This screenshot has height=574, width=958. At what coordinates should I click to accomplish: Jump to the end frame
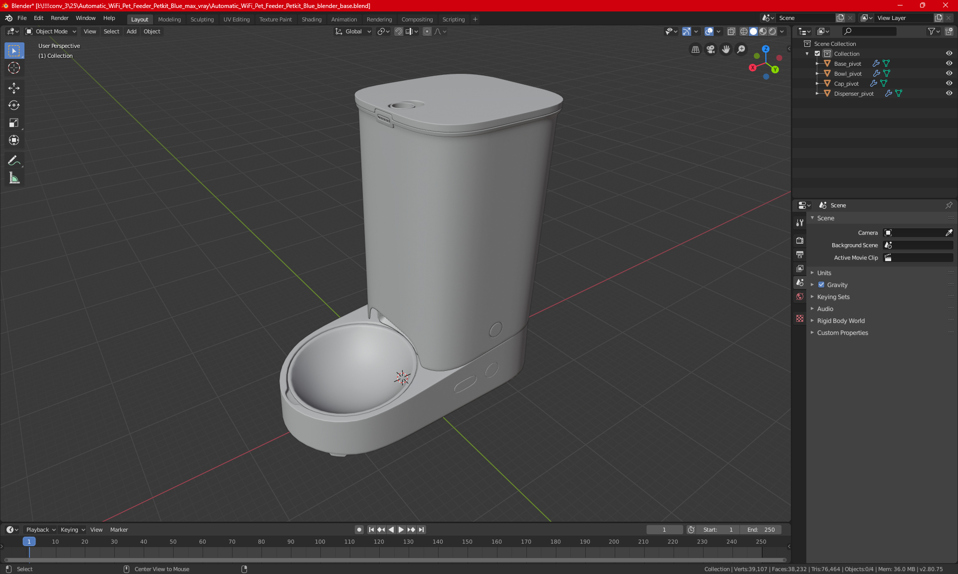click(x=422, y=530)
